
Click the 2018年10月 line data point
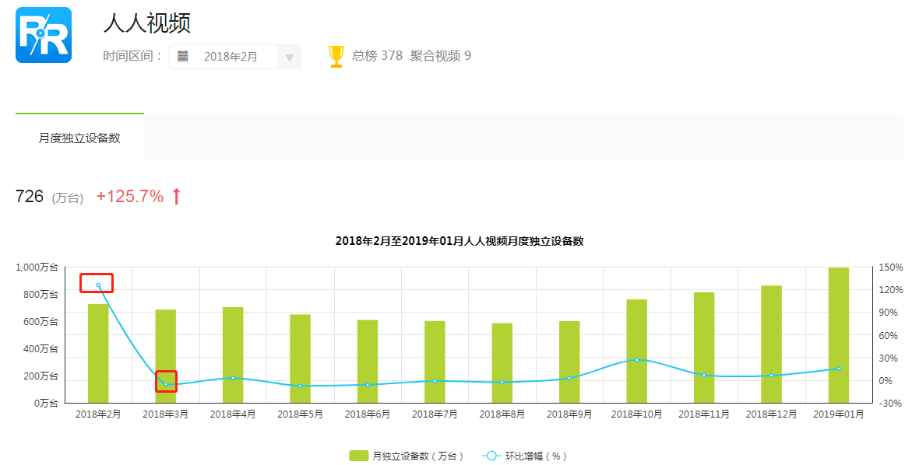point(636,360)
